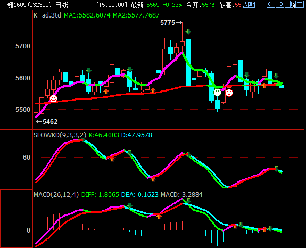The image size is (306, 248).
Task: Click the red smiley at 5462 low
Action: [53, 98]
